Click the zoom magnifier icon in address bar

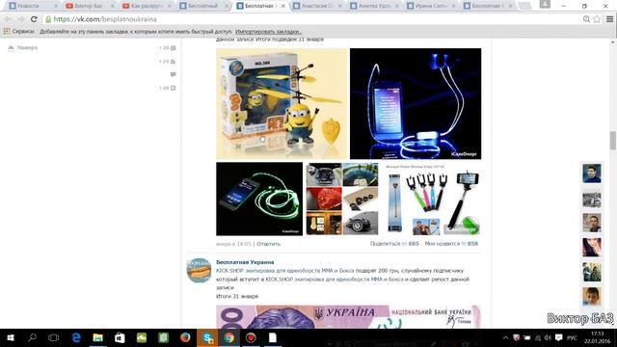tap(586, 19)
